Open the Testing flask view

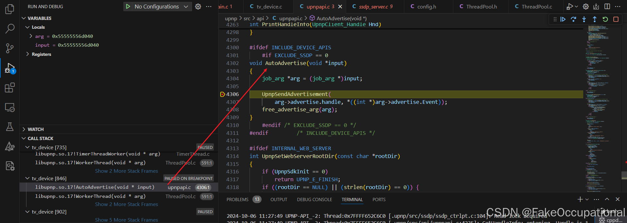[10, 127]
